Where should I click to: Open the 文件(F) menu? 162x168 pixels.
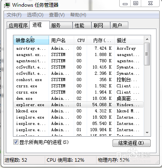14,15
